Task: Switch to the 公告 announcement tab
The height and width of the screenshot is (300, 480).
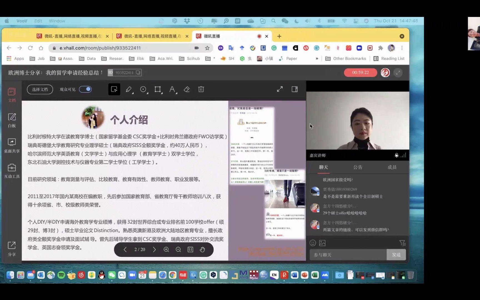Action: point(357,167)
